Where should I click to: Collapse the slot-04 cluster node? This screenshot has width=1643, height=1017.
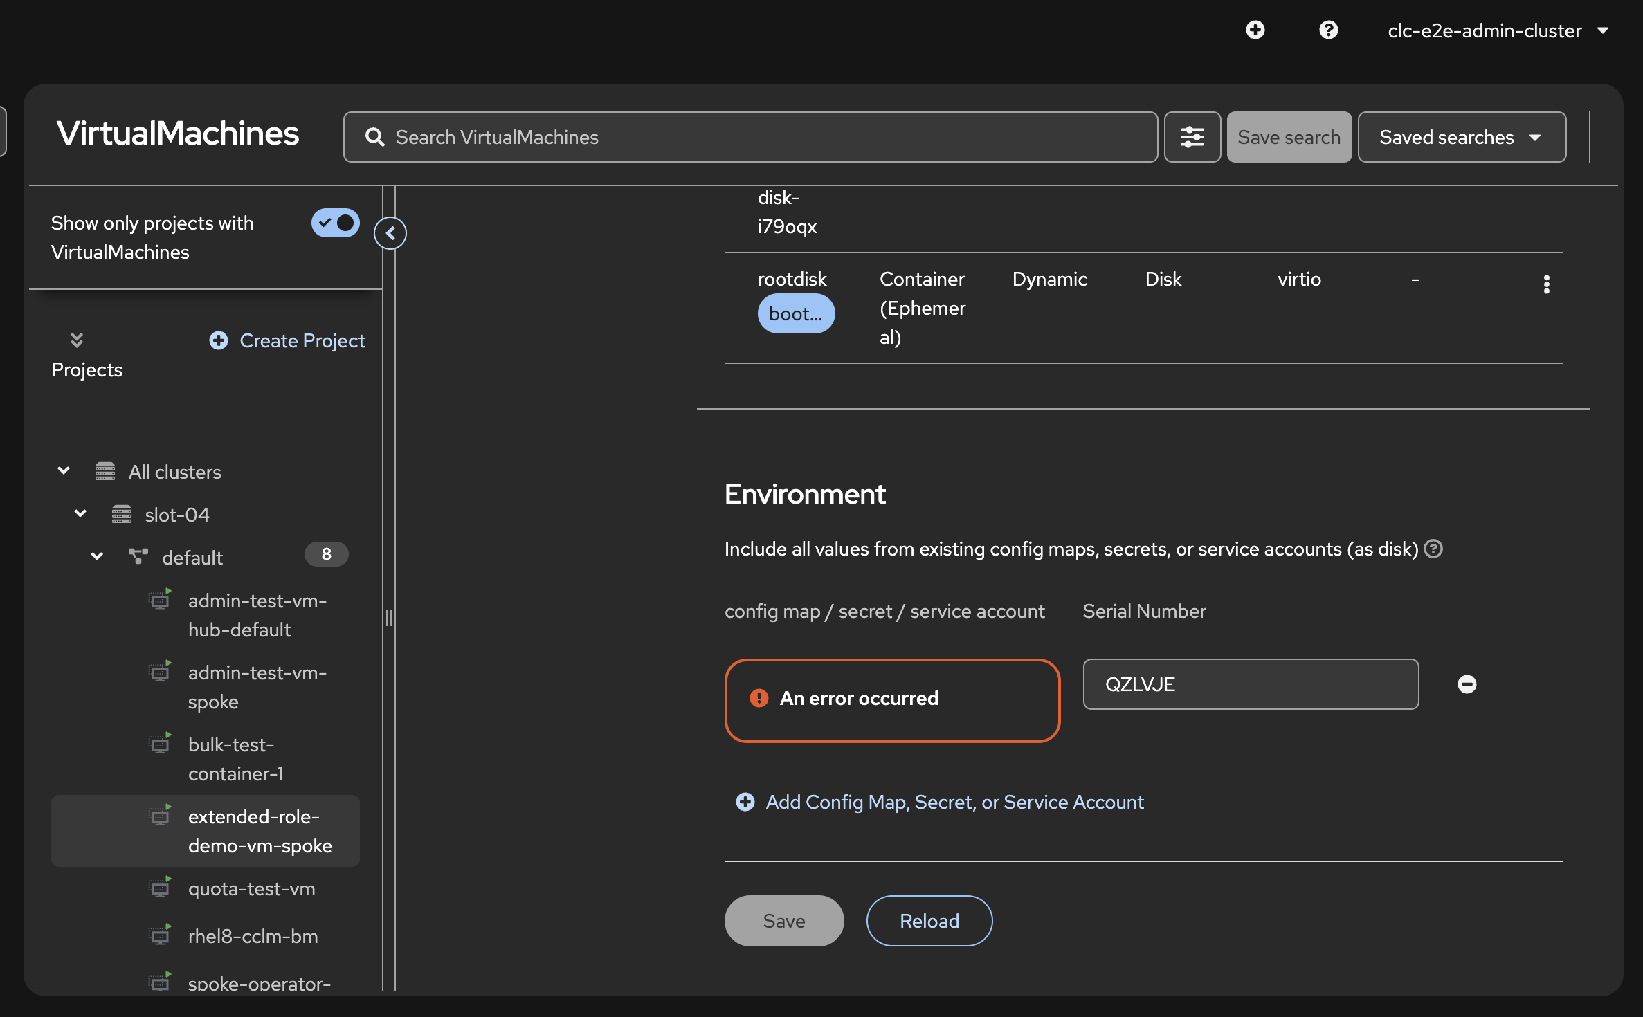click(80, 514)
